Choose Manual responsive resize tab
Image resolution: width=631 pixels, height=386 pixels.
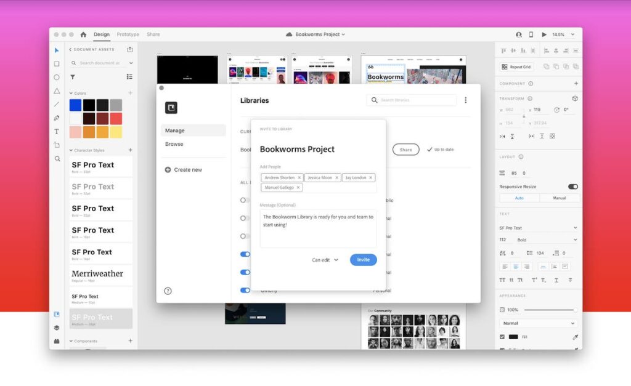[560, 198]
